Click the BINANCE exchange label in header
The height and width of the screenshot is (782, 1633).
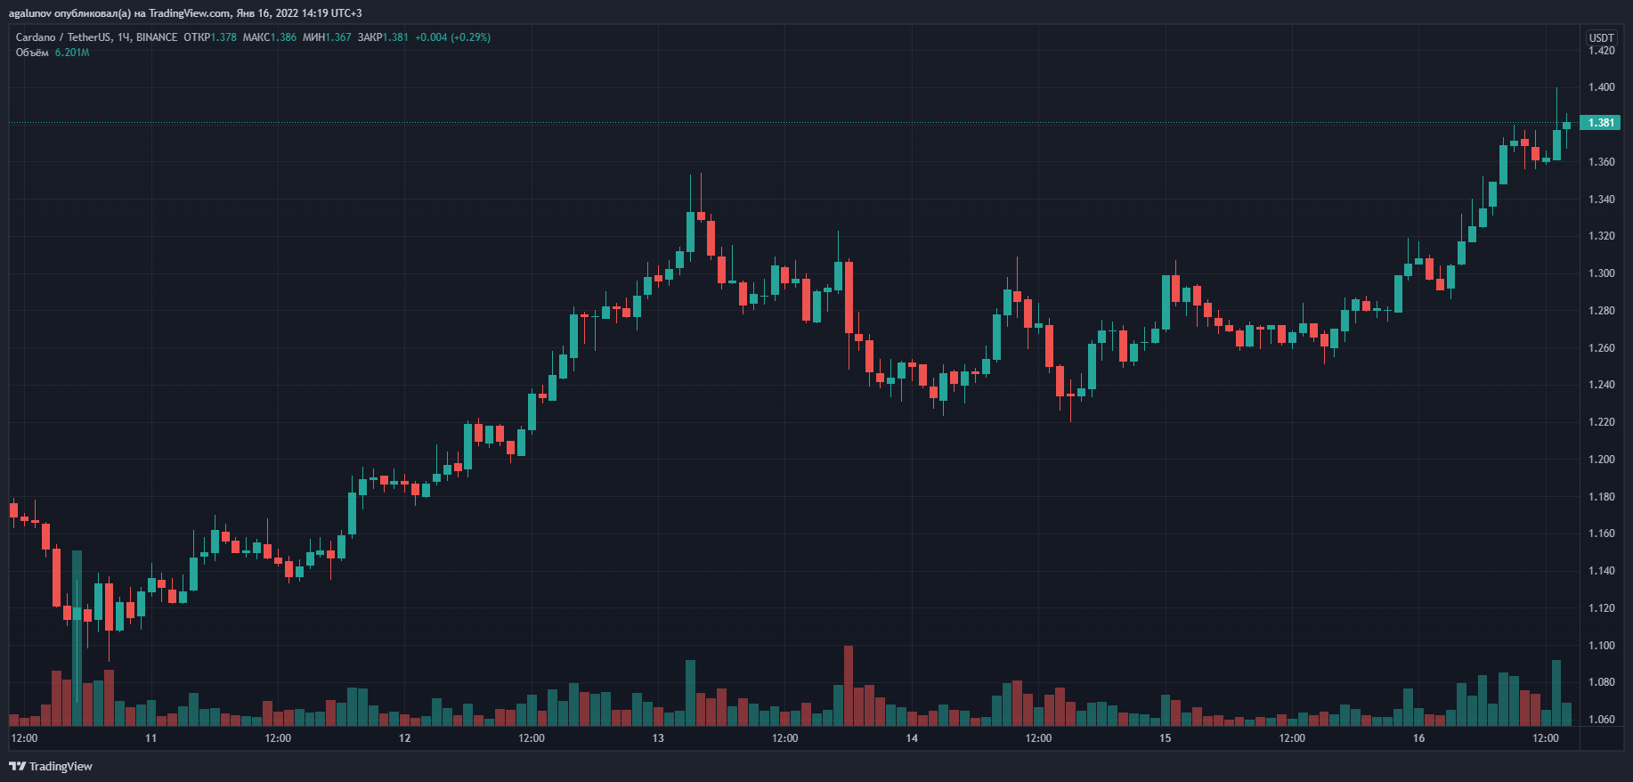pyautogui.click(x=157, y=37)
